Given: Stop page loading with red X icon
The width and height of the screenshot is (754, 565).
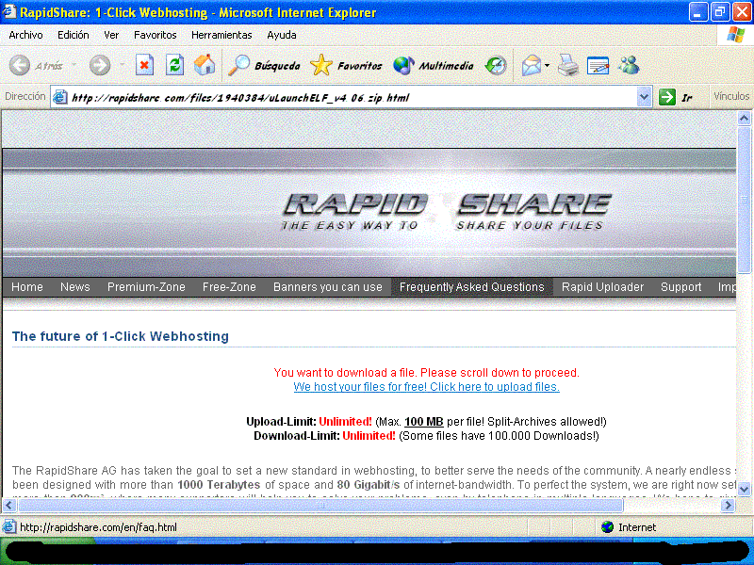Looking at the screenshot, I should tap(144, 65).
